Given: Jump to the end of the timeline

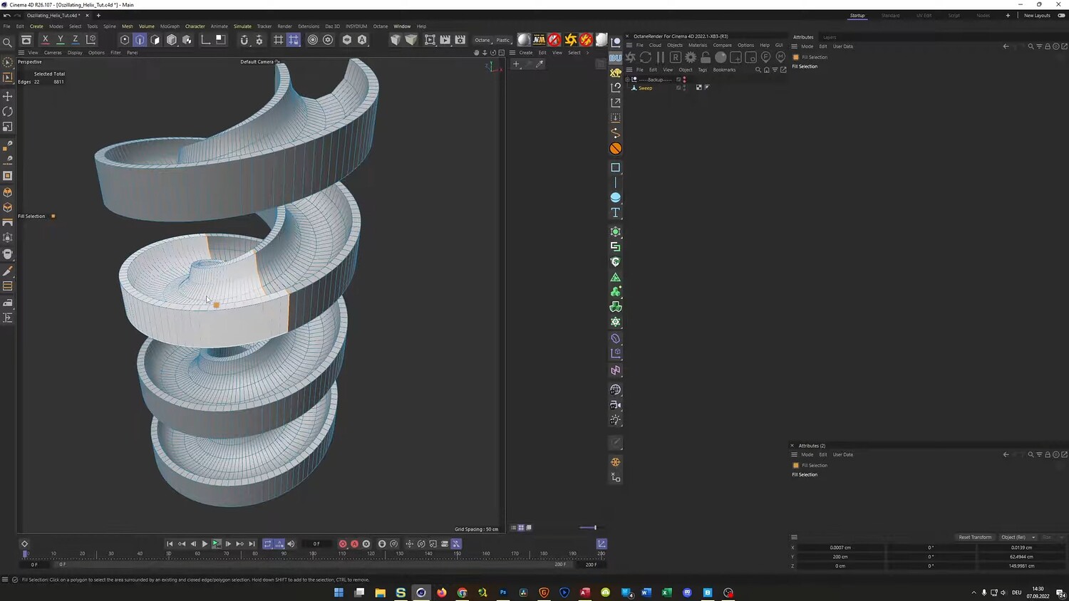Looking at the screenshot, I should click(252, 544).
